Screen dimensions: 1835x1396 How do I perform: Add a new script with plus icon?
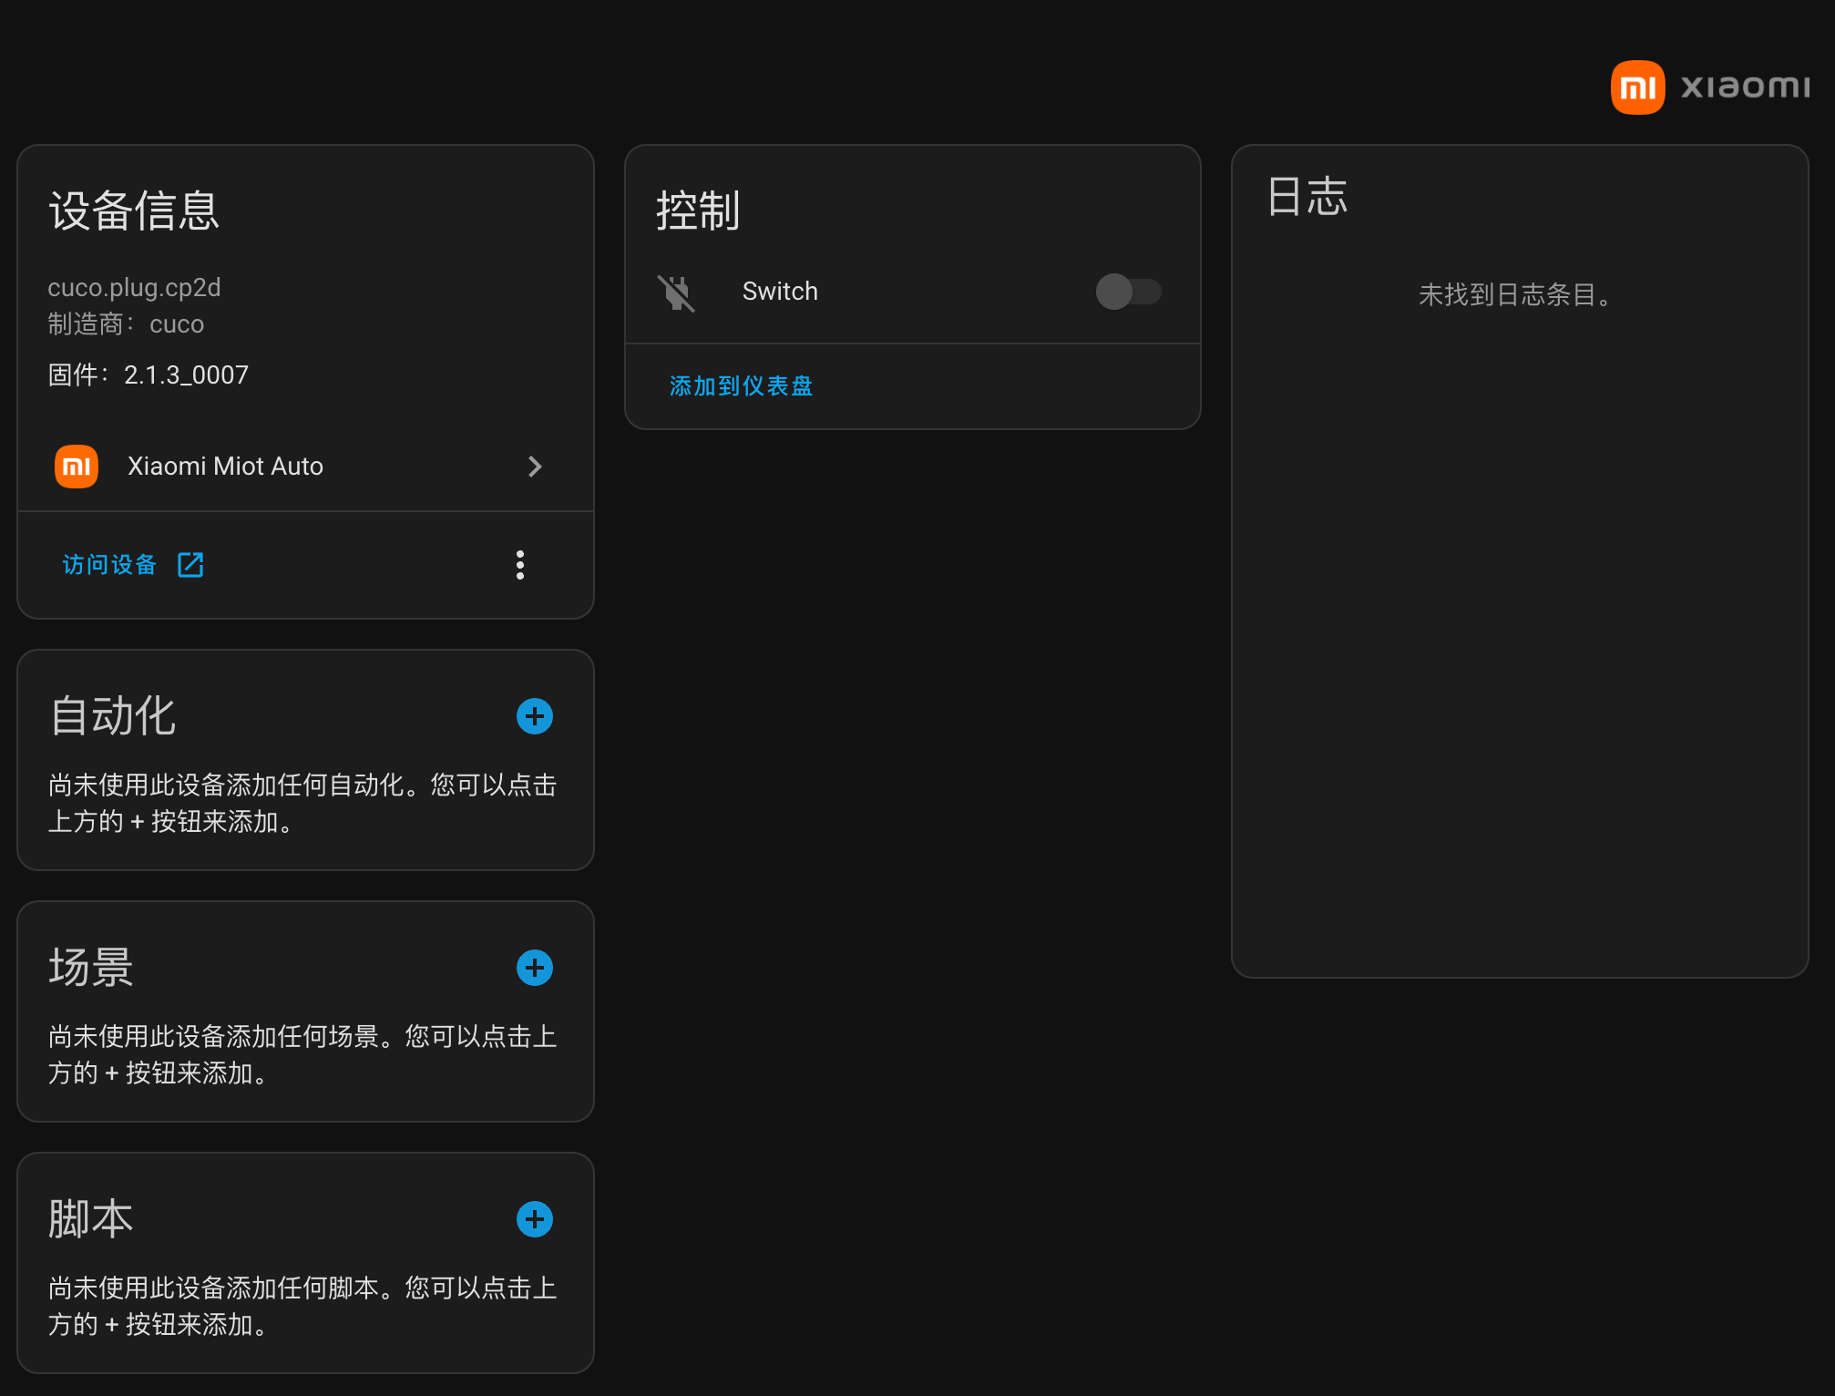535,1219
